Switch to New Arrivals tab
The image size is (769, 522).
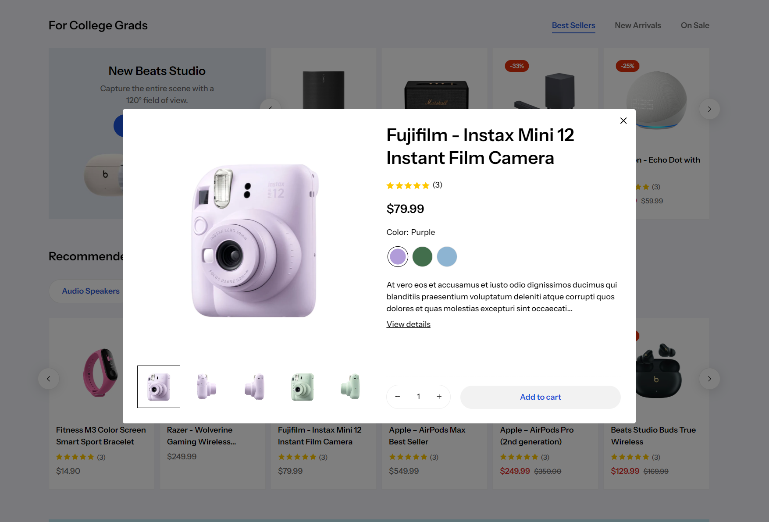(638, 25)
